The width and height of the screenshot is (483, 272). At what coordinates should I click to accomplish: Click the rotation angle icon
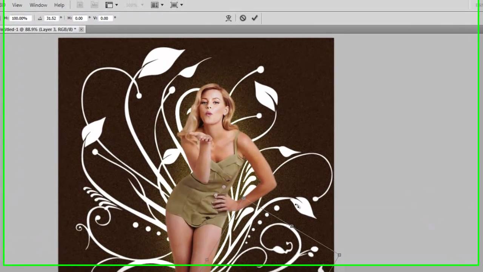pos(40,18)
